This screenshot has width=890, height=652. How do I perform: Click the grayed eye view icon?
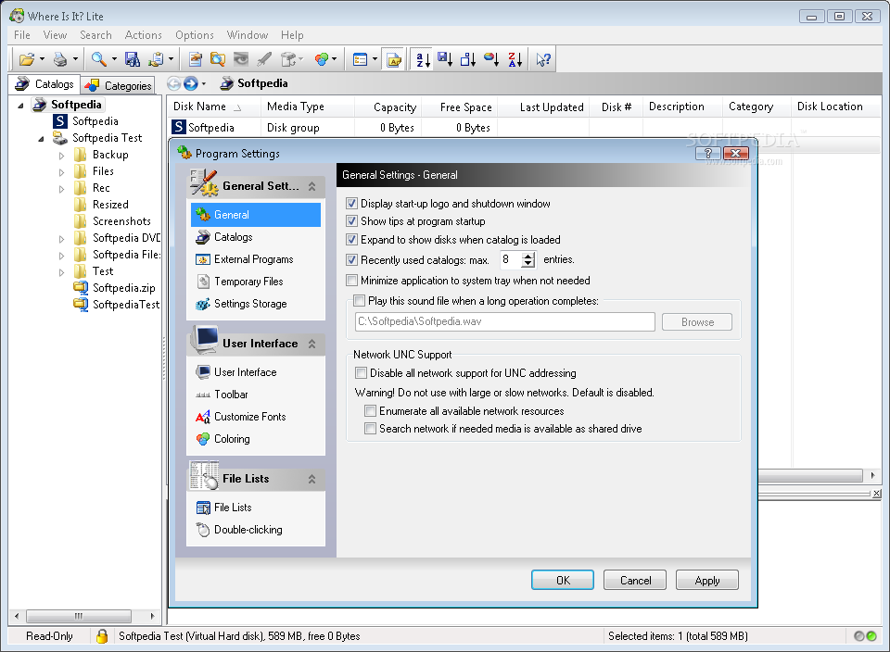coord(241,59)
